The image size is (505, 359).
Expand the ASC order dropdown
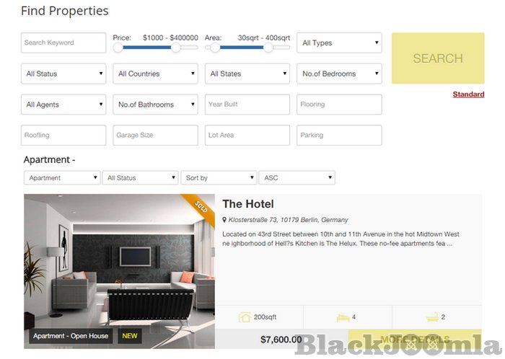(297, 178)
